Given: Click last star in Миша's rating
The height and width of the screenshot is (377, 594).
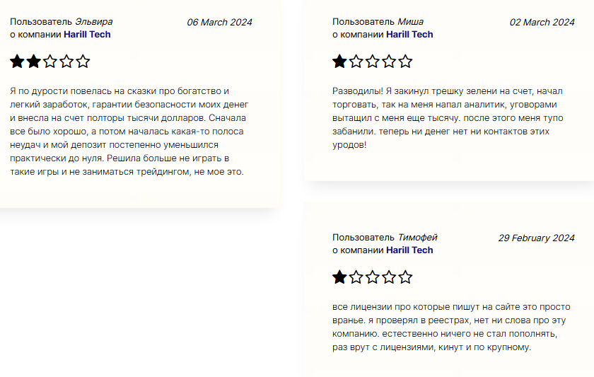Looking at the screenshot, I should pos(405,62).
